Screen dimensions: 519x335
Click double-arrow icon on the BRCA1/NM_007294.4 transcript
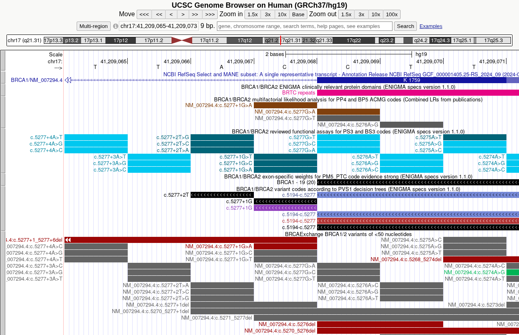click(68, 80)
